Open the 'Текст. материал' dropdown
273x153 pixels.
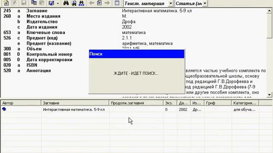point(171,3)
